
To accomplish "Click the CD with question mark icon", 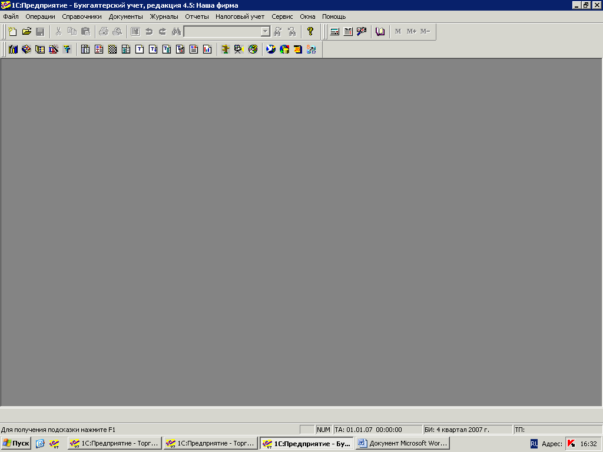I will pos(253,49).
